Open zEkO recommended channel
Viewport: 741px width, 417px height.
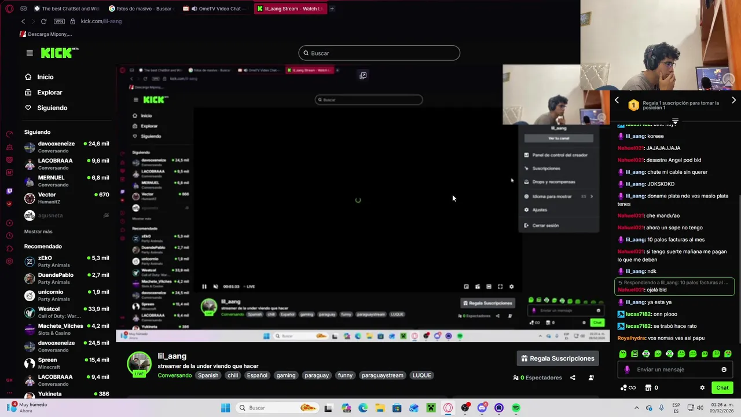pyautogui.click(x=67, y=261)
